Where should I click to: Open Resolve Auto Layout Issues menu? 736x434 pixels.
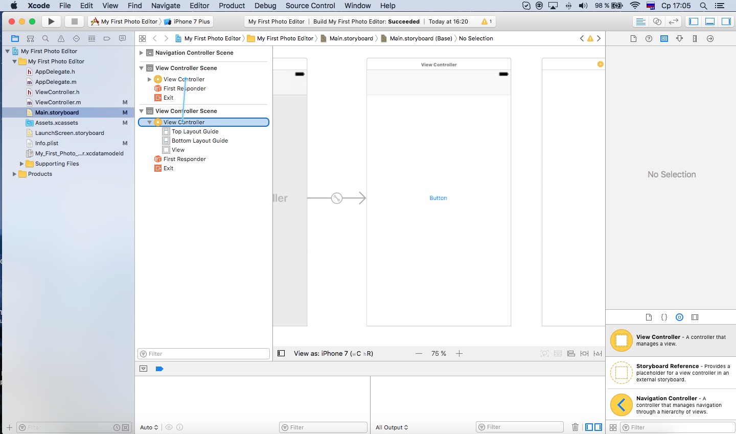pyautogui.click(x=597, y=353)
